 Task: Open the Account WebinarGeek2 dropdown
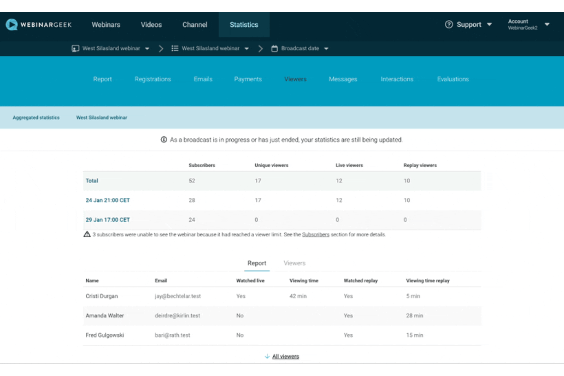pyautogui.click(x=548, y=24)
